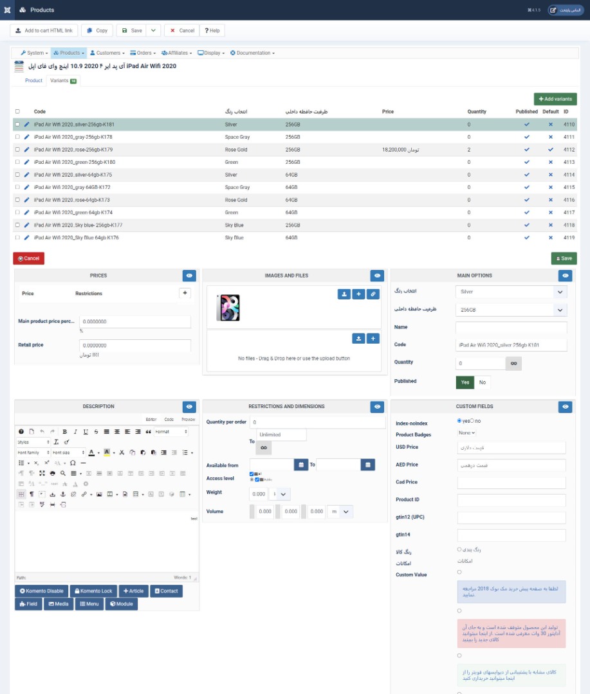Viewport: 590px width, 694px height.
Task: Click print icon in editor
Action: [52, 473]
